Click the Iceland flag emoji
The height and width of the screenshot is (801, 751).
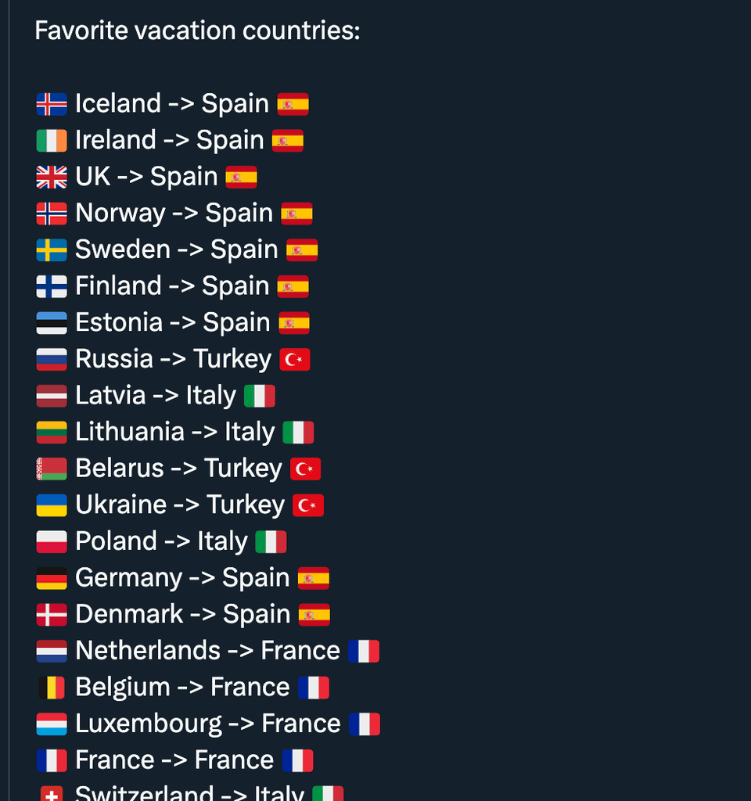pyautogui.click(x=52, y=104)
